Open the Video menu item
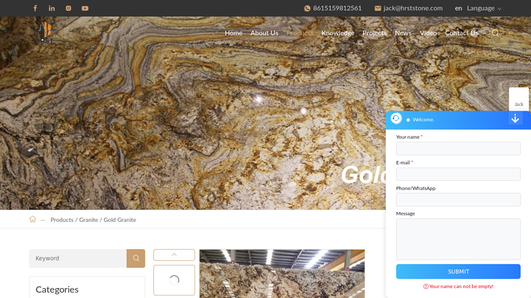 (x=428, y=32)
